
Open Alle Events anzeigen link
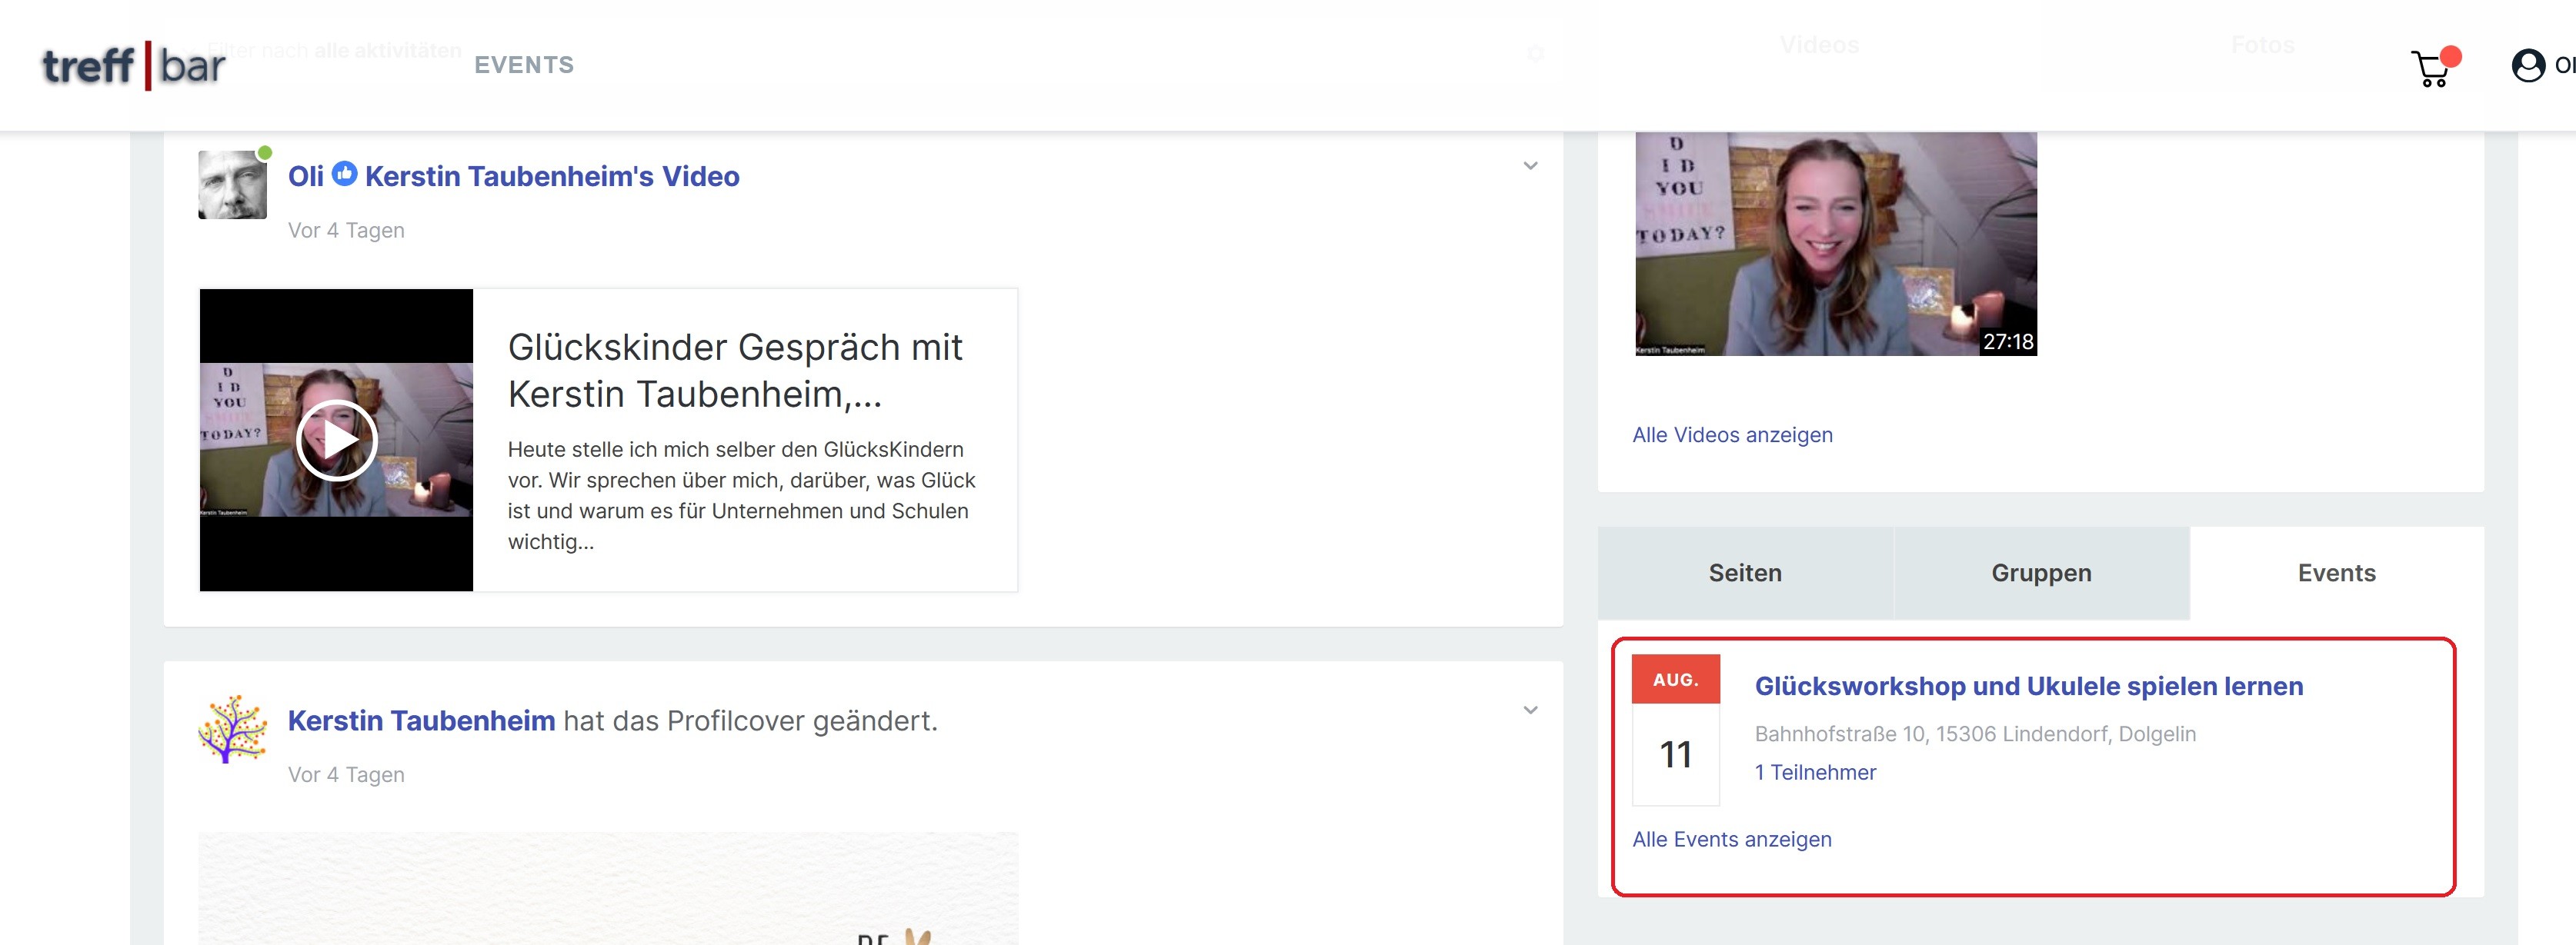click(x=1731, y=839)
